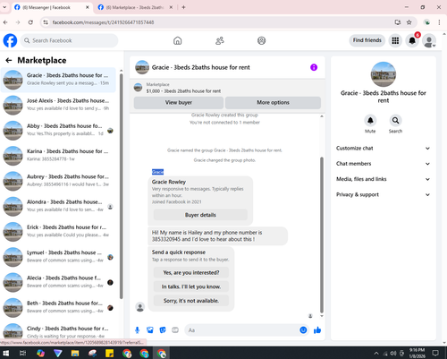Go back in browser history
The height and width of the screenshot is (359, 447).
coord(5,22)
